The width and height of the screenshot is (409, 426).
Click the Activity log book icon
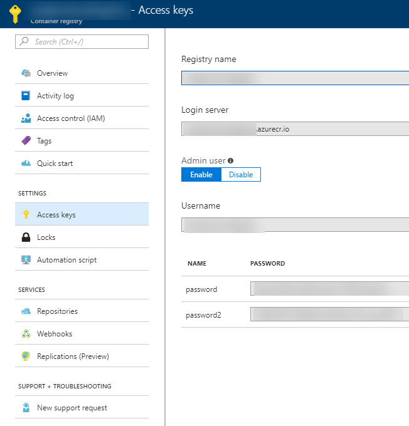[26, 96]
